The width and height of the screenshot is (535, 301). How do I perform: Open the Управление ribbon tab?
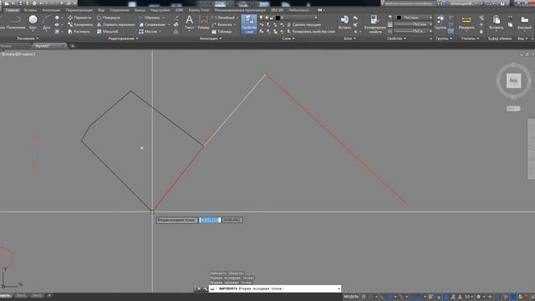pos(120,10)
